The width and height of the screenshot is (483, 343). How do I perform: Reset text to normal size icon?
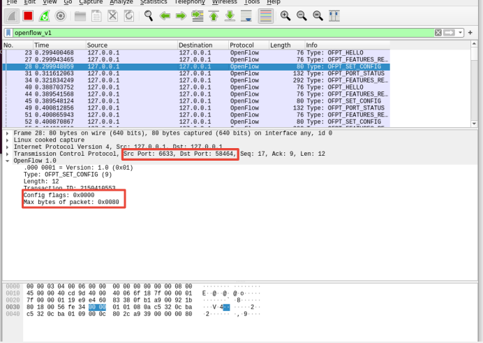coord(318,15)
